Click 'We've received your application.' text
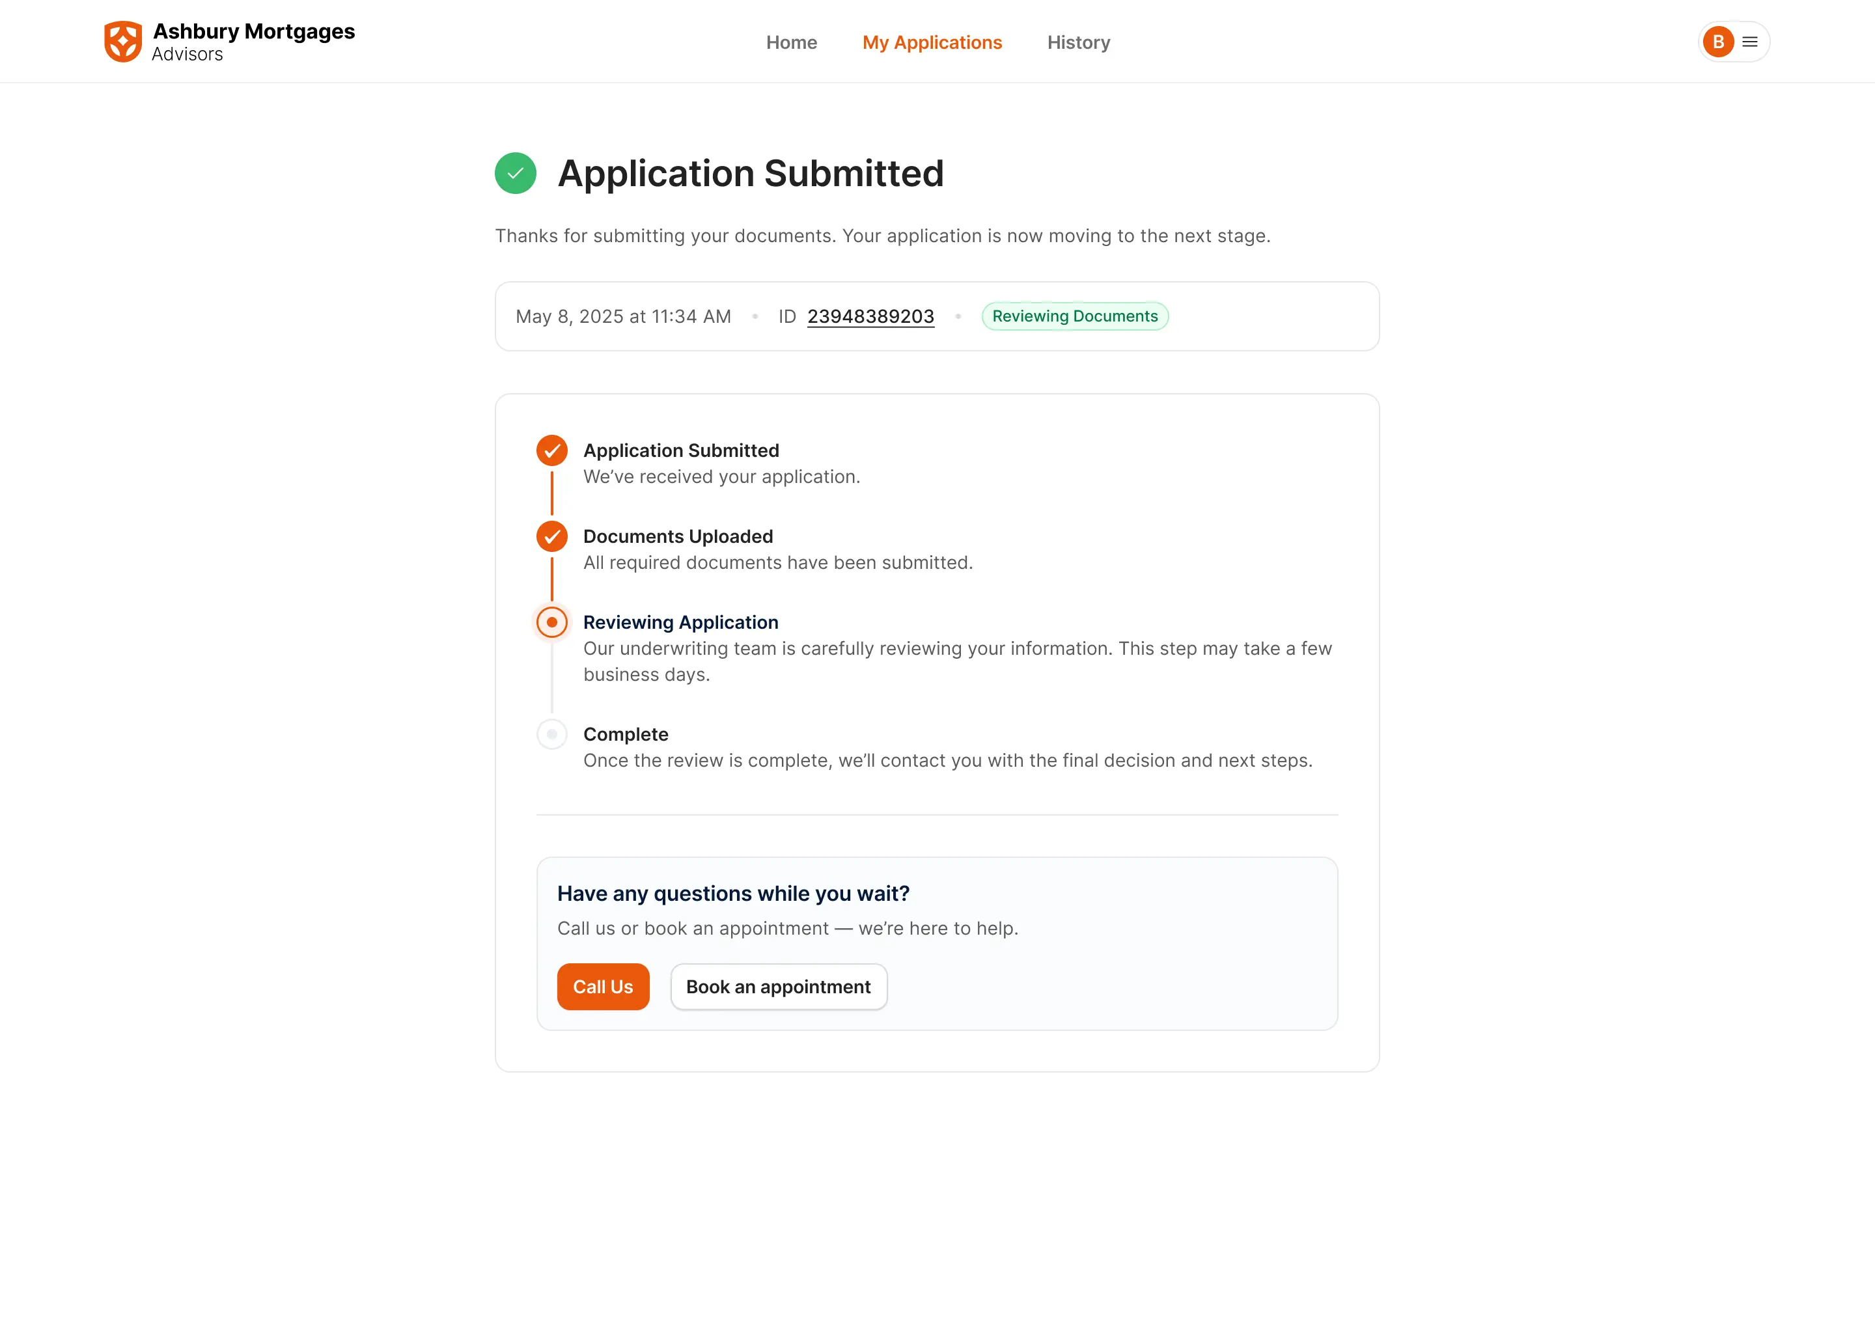The width and height of the screenshot is (1875, 1333). point(721,477)
